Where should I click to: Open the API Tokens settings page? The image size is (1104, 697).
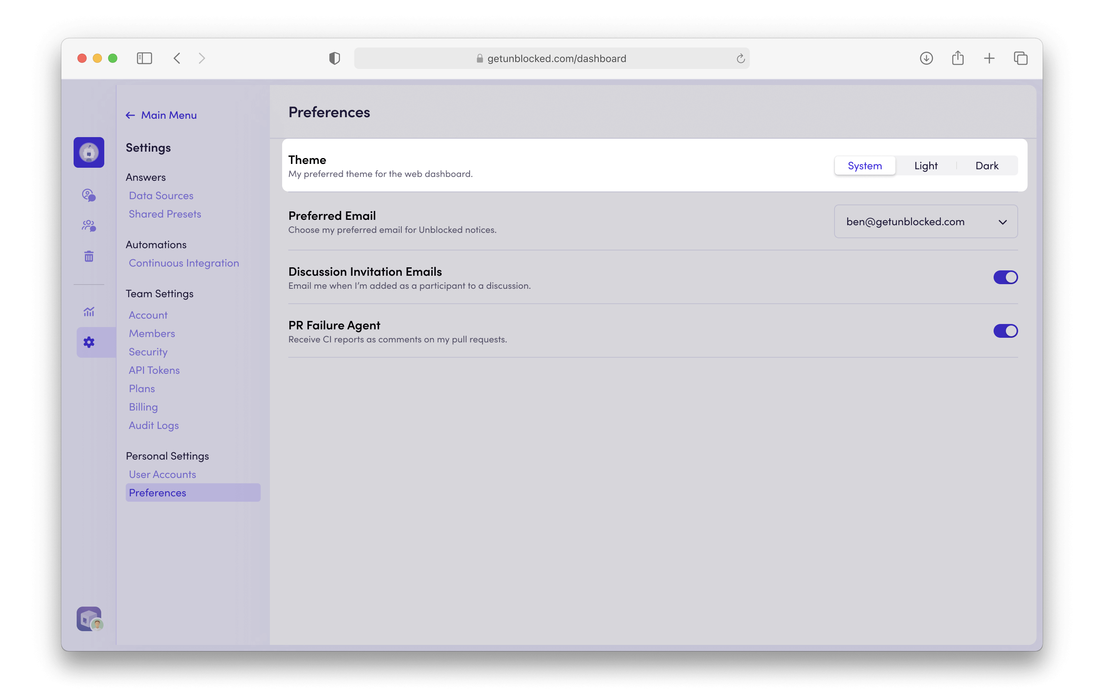click(x=154, y=370)
